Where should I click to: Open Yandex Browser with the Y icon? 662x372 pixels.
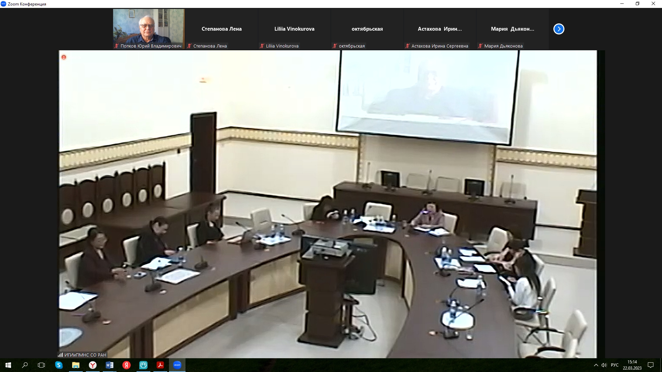pos(92,365)
